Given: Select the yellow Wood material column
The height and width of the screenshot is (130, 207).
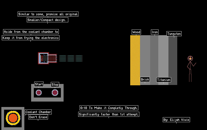Looking at the screenshot, I should (x=135, y=60).
